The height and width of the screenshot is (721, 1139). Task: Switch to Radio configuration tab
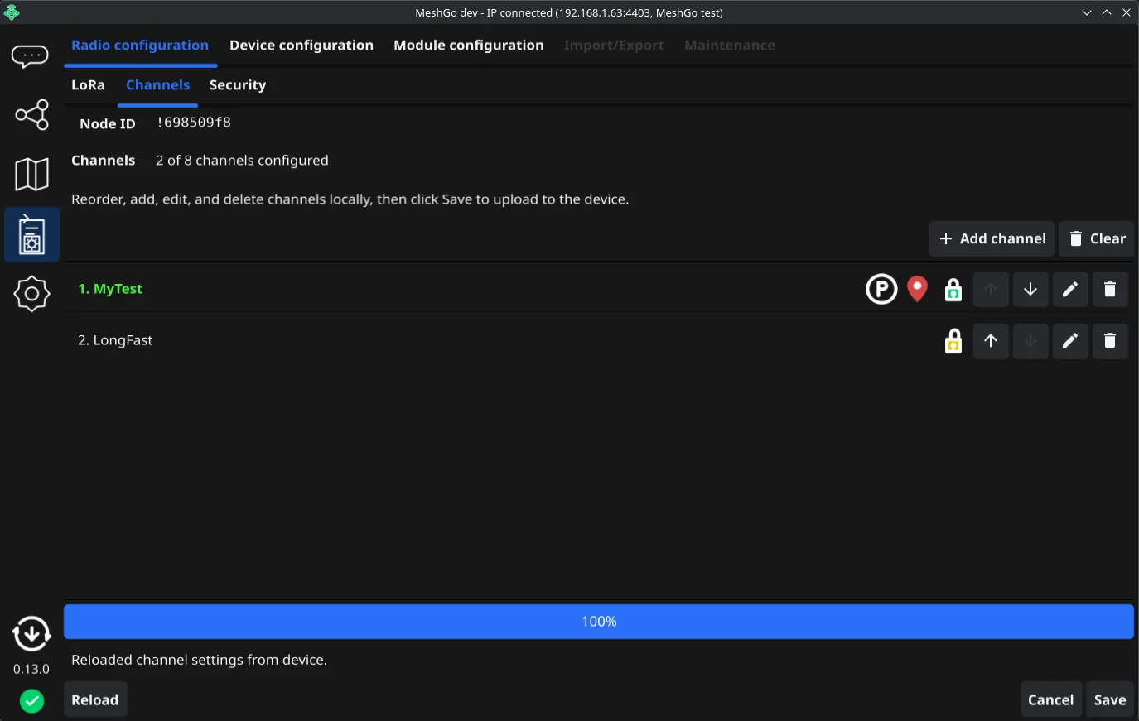140,46
